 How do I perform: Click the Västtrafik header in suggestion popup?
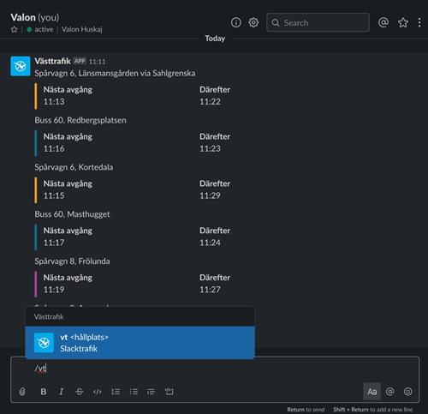(x=49, y=317)
